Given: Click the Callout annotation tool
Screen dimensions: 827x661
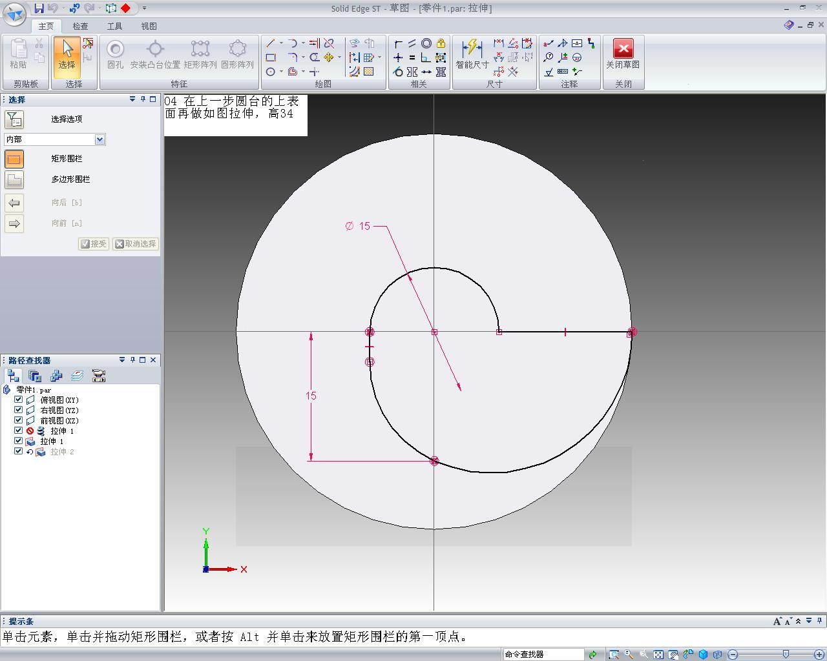Looking at the screenshot, I should (549, 43).
